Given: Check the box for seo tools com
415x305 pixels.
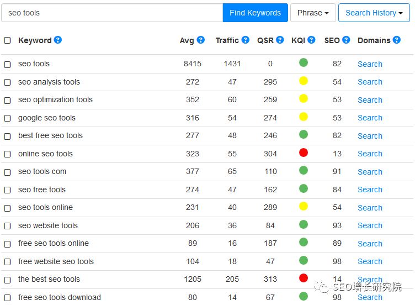Looking at the screenshot, I should [7, 172].
